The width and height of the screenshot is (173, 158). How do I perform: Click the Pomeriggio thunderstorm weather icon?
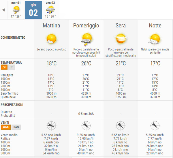[x=86, y=39]
